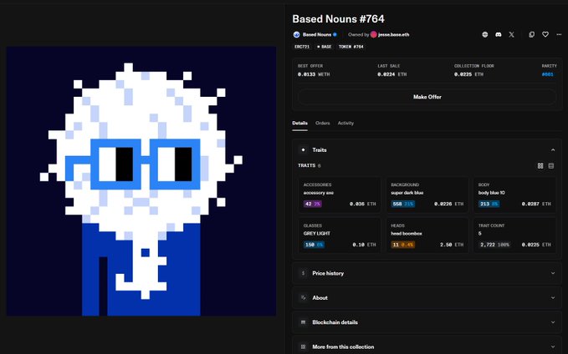This screenshot has height=354, width=568.
Task: Open the Based Nouns collection link
Action: click(317, 35)
